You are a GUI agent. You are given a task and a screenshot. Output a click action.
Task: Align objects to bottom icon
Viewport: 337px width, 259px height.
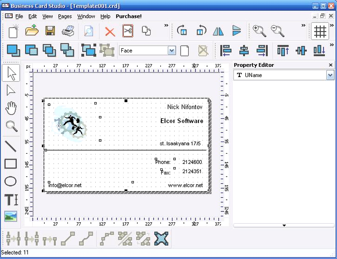point(319,51)
